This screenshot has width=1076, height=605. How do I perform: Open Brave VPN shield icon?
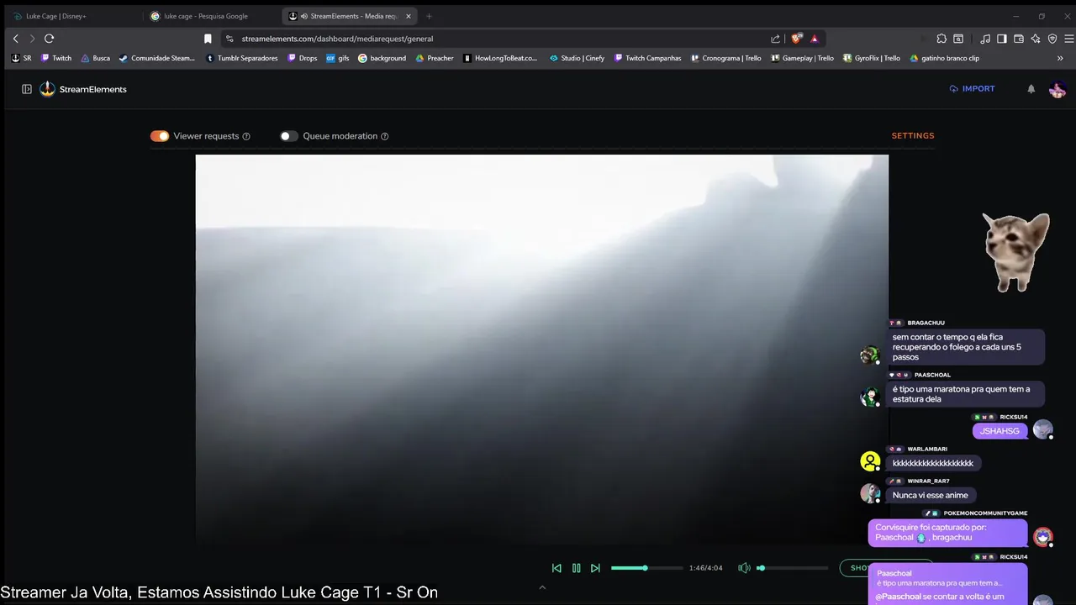[x=1052, y=39]
